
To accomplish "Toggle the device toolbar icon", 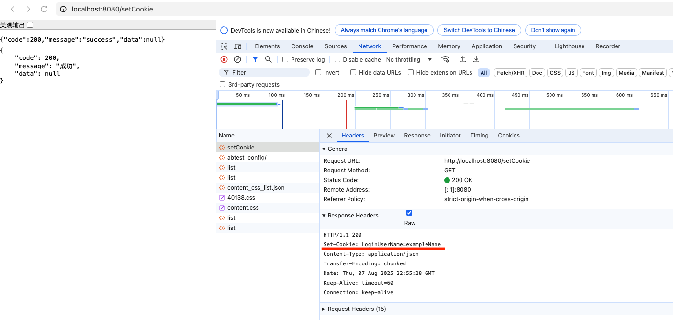I will pyautogui.click(x=237, y=46).
